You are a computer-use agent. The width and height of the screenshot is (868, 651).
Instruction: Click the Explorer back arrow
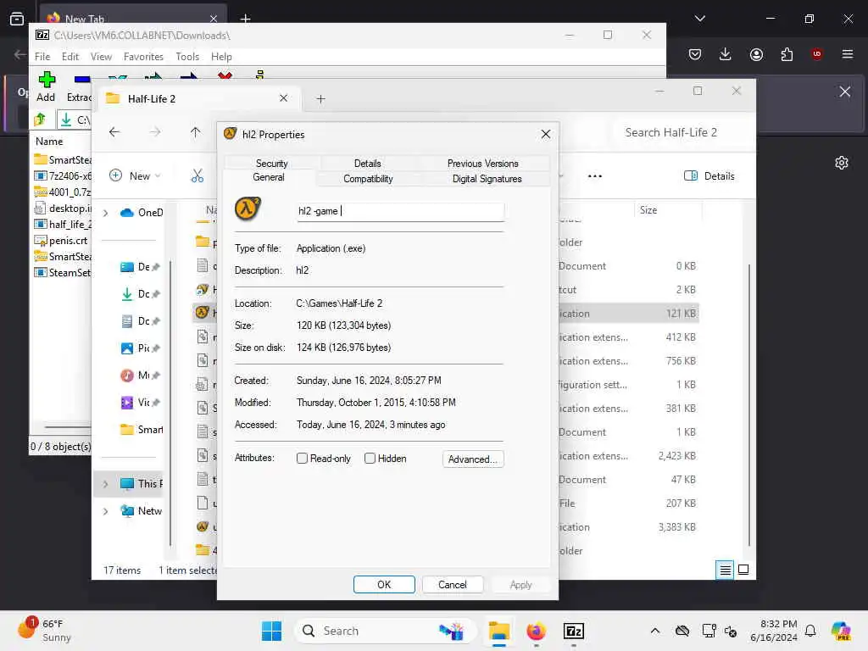point(114,131)
